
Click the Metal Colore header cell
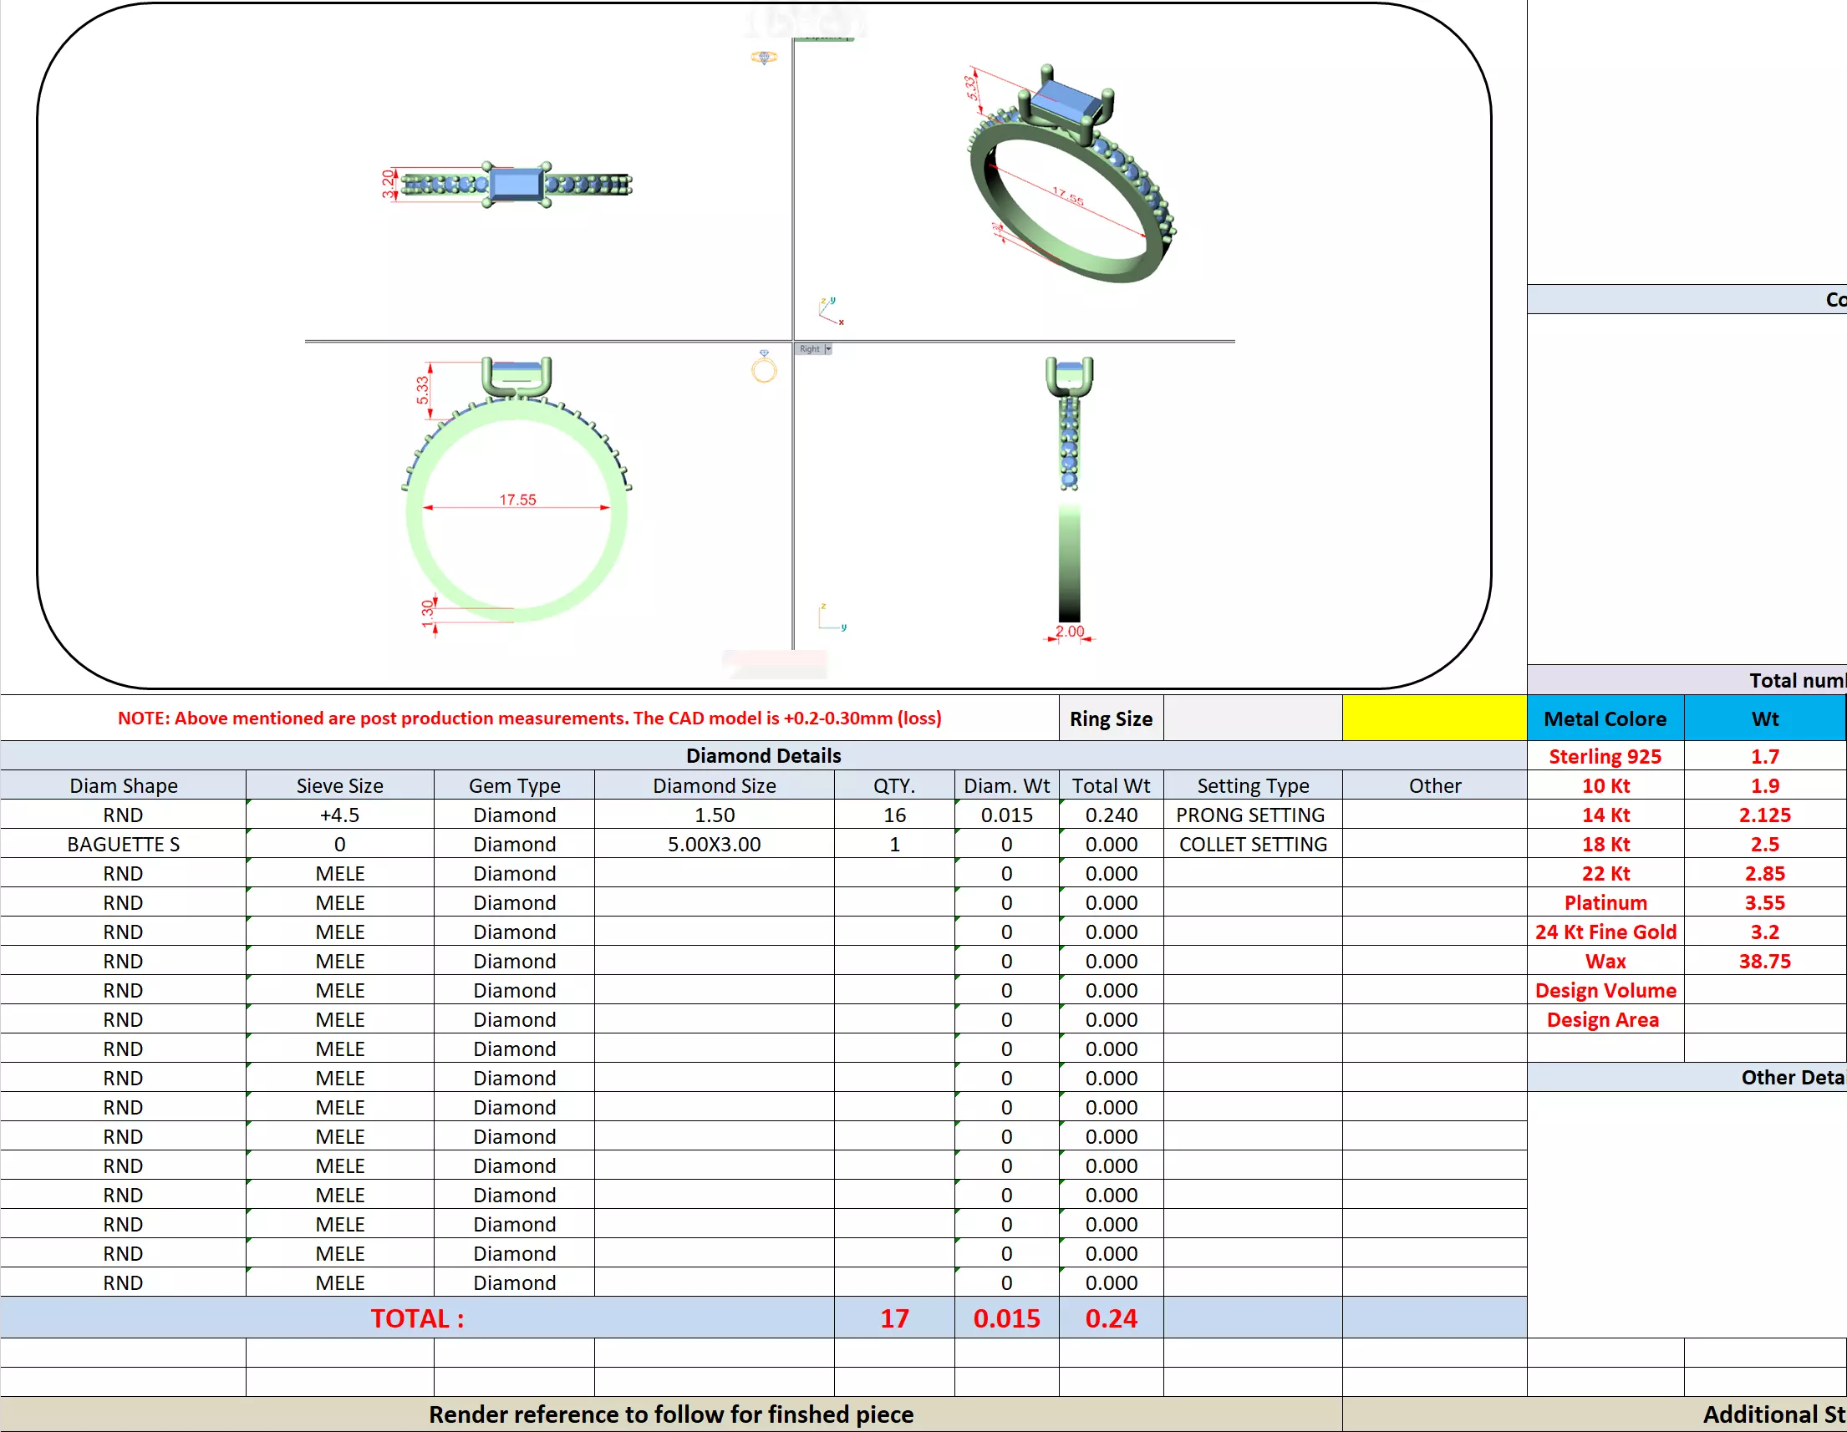click(x=1605, y=719)
